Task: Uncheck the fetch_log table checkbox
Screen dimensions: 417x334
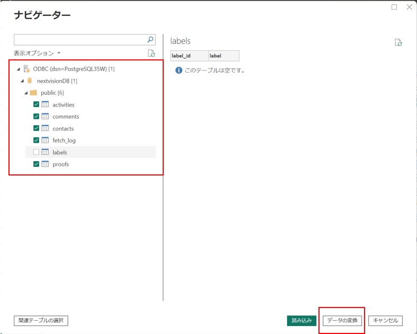Action: (36, 140)
